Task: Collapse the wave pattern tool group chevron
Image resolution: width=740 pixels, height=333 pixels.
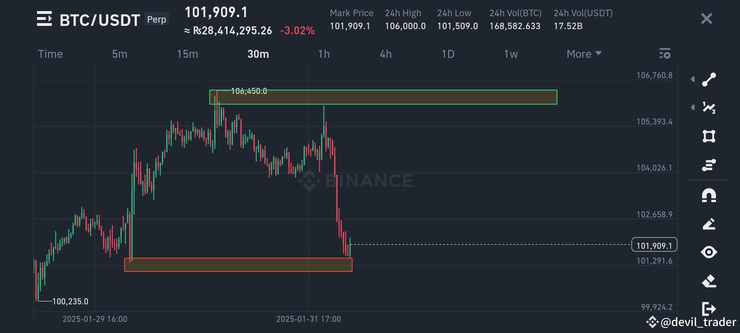Action: coord(693,107)
